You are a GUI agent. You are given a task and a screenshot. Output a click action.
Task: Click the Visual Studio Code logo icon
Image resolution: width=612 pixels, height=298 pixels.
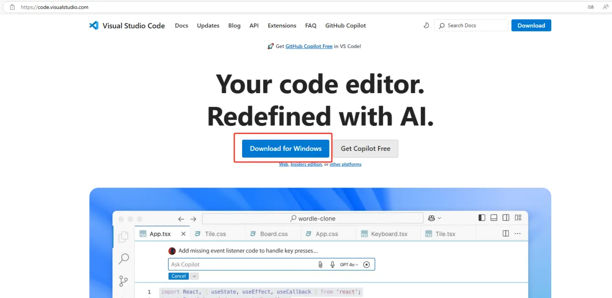click(x=94, y=26)
